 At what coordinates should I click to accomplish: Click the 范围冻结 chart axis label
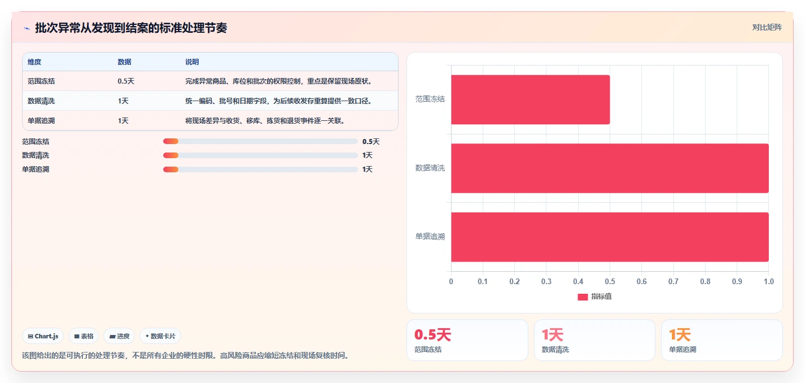pos(430,99)
